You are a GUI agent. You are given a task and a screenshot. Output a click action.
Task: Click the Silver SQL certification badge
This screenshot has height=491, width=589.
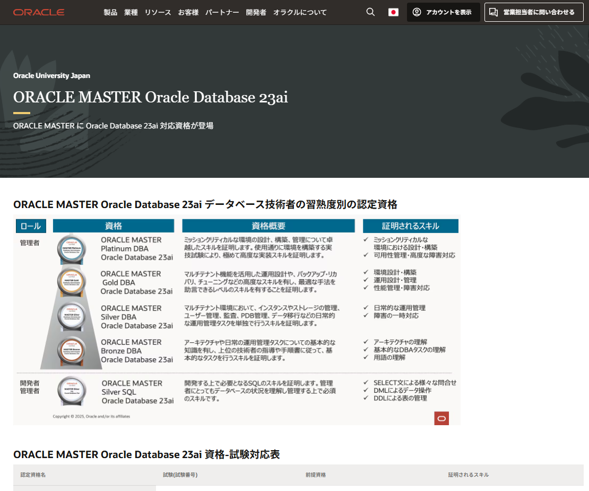point(72,391)
